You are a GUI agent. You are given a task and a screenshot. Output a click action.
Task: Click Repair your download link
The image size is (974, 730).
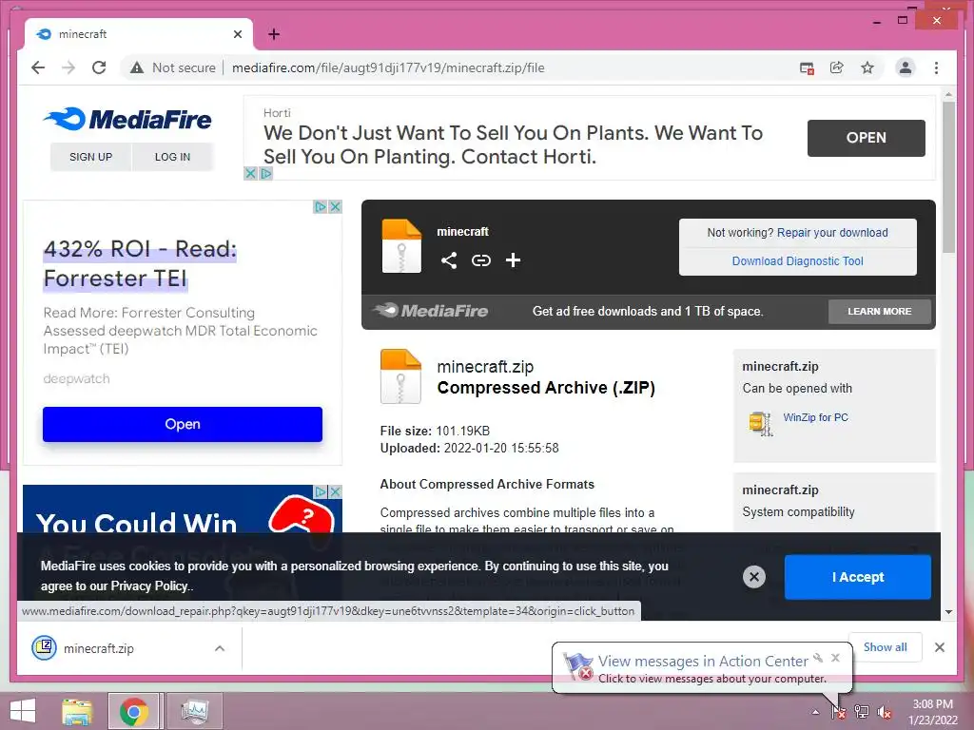point(832,233)
